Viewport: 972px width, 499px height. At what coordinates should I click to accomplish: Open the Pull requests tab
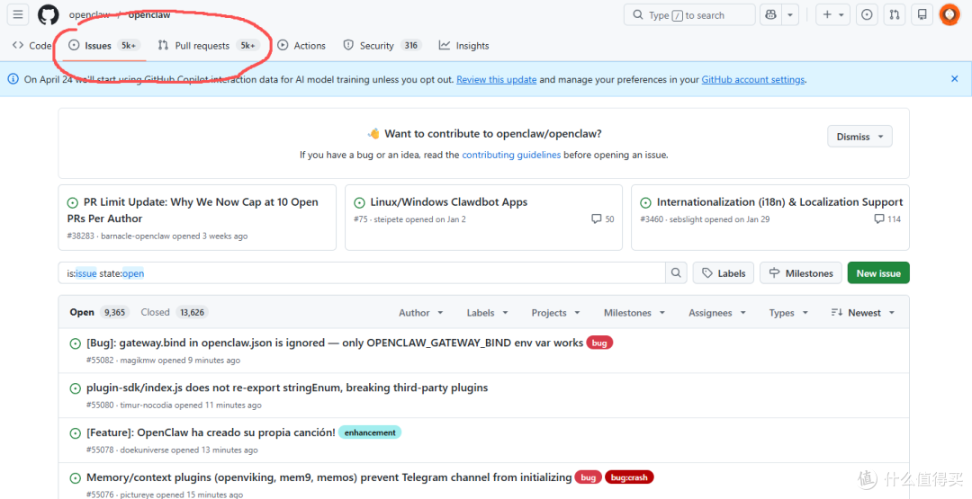[x=207, y=45]
